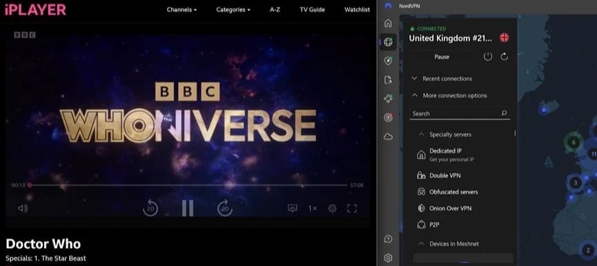
Task: Open the Channels dropdown menu
Action: tap(182, 10)
